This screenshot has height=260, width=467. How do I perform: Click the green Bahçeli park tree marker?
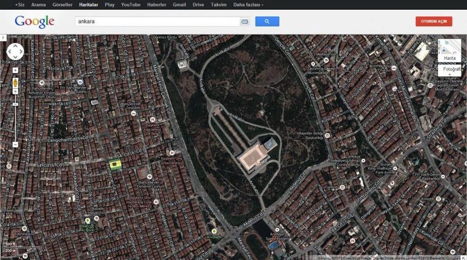(x=87, y=220)
